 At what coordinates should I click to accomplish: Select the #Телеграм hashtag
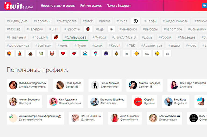[35, 29]
